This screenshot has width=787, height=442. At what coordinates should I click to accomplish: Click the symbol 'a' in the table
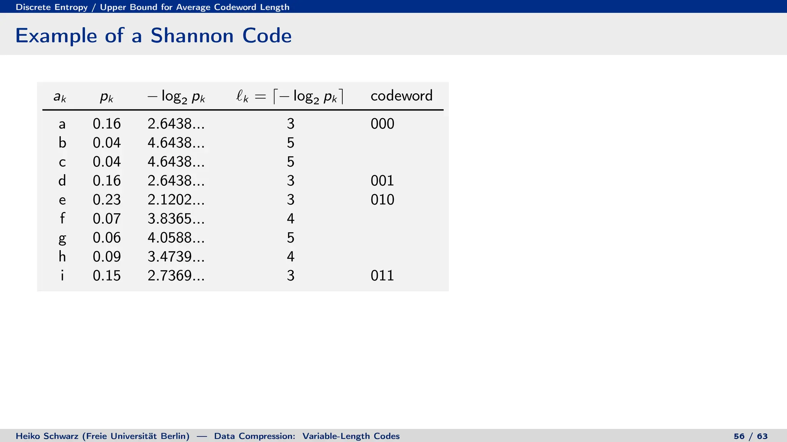pos(62,124)
